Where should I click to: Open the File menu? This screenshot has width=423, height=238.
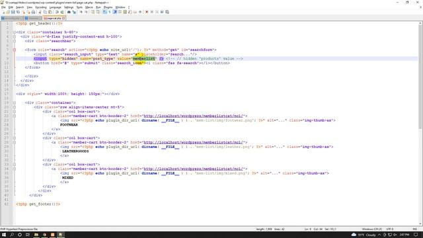coord(3,7)
